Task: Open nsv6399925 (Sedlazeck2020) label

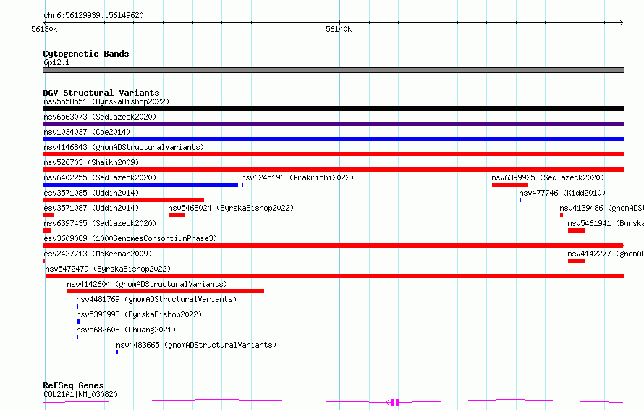Action: (x=548, y=177)
